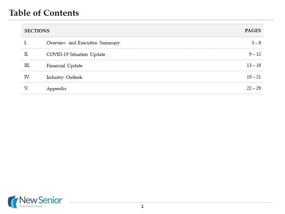This screenshot has height=214, width=285.
Task: Open the COVID-19 Situation Update section
Action: tap(76, 54)
